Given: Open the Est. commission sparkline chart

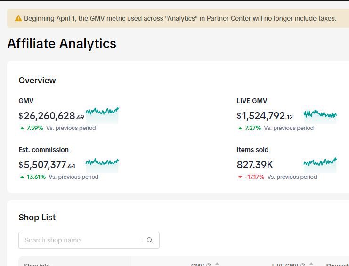Looking at the screenshot, I should pyautogui.click(x=102, y=165).
